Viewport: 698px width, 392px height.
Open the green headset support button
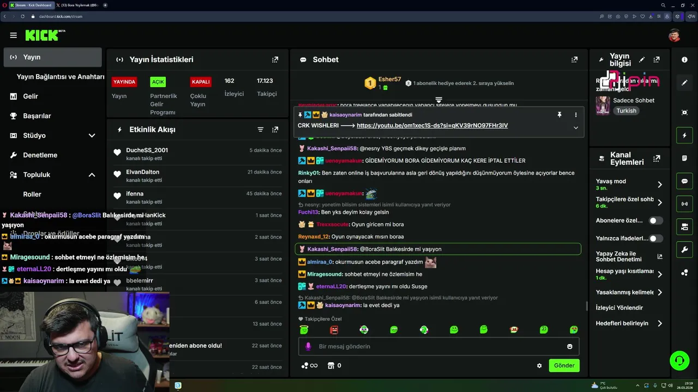(679, 360)
